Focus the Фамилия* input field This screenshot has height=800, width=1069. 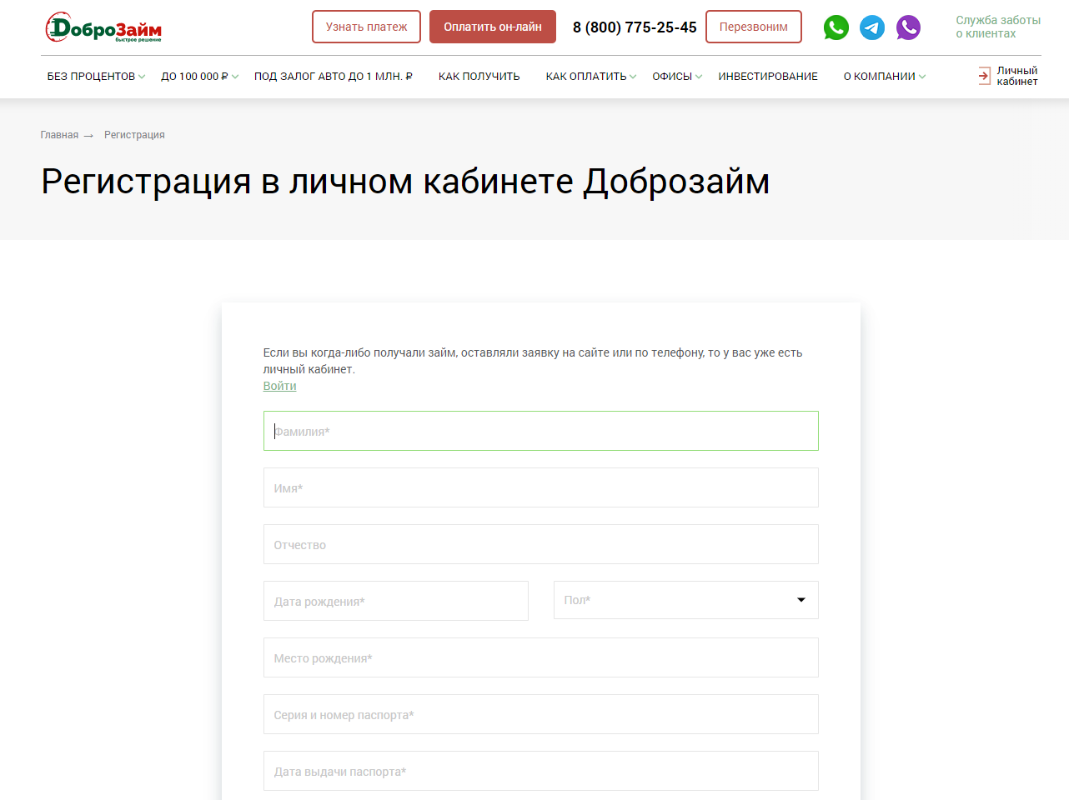click(541, 431)
